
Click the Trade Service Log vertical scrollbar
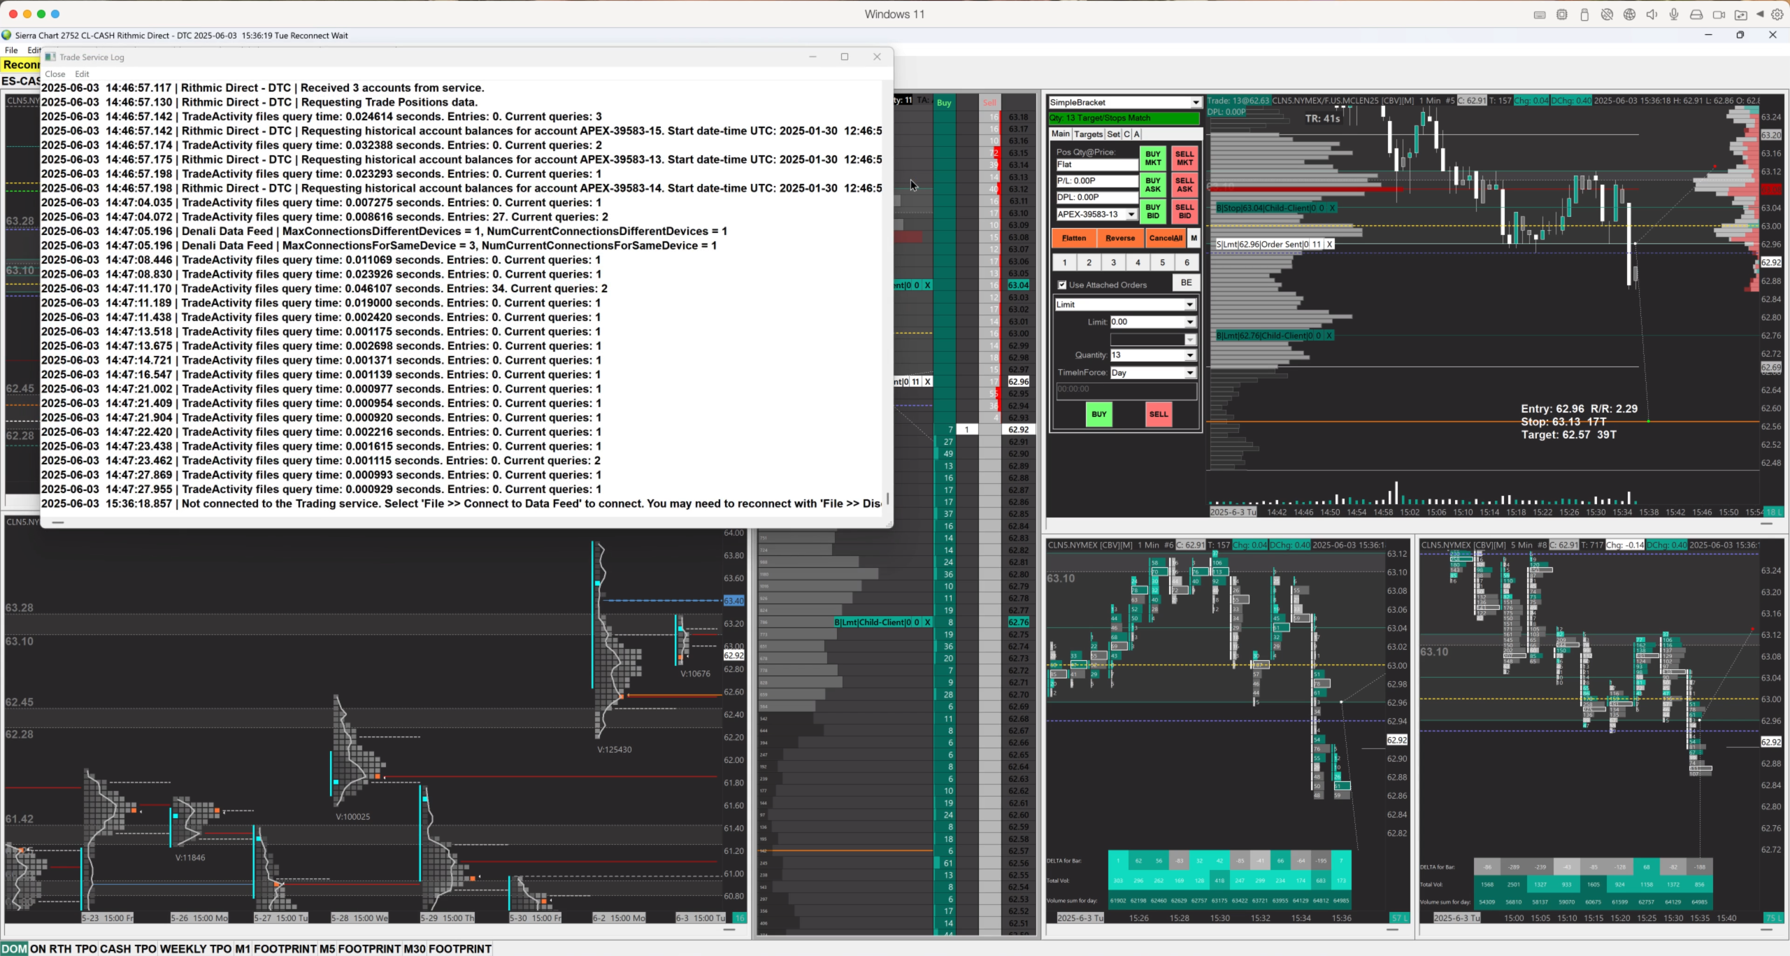pos(887,498)
